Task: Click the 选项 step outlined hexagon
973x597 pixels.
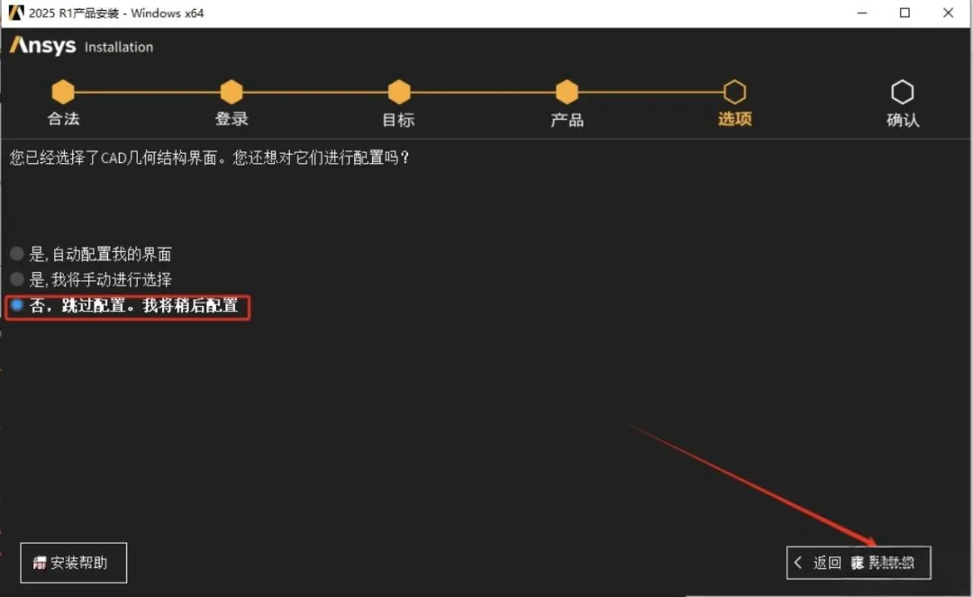Action: click(735, 92)
